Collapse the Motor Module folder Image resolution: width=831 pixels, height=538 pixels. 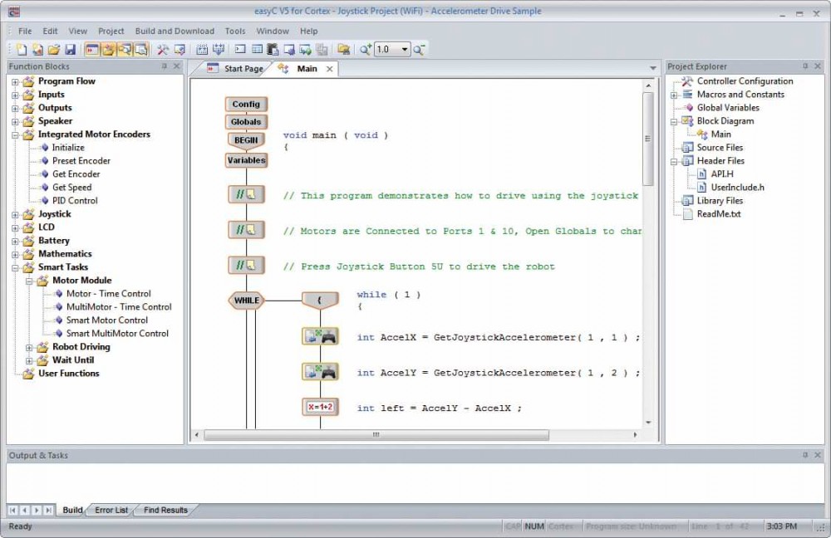30,281
